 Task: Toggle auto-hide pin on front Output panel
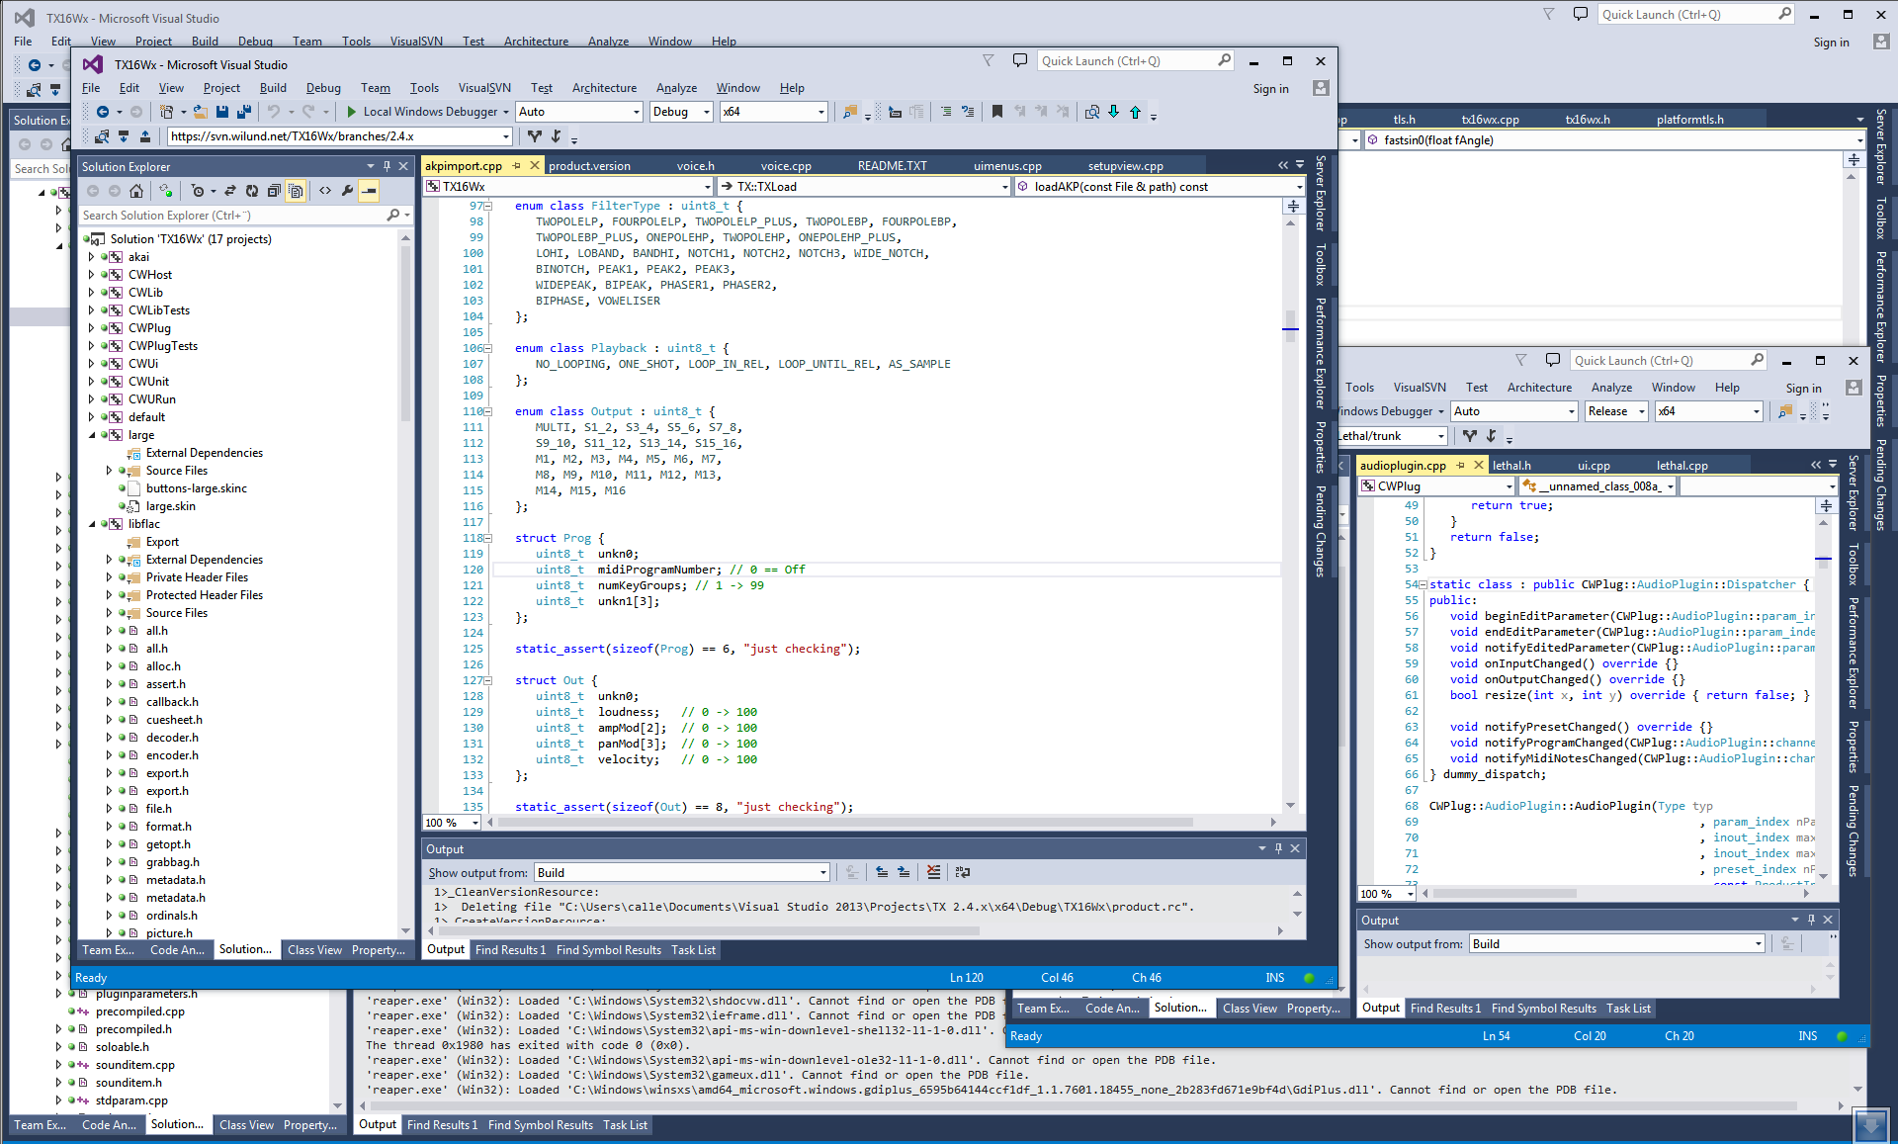(1278, 848)
